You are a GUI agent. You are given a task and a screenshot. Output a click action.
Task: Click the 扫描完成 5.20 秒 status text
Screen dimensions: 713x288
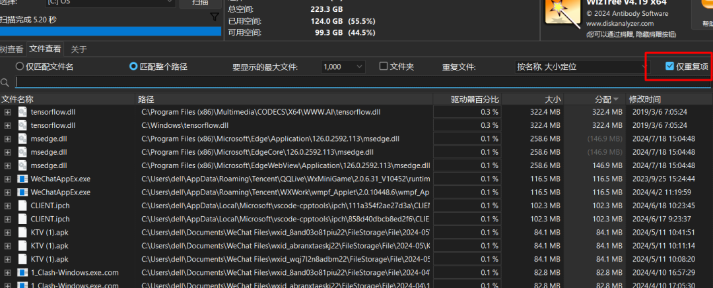pos(28,20)
